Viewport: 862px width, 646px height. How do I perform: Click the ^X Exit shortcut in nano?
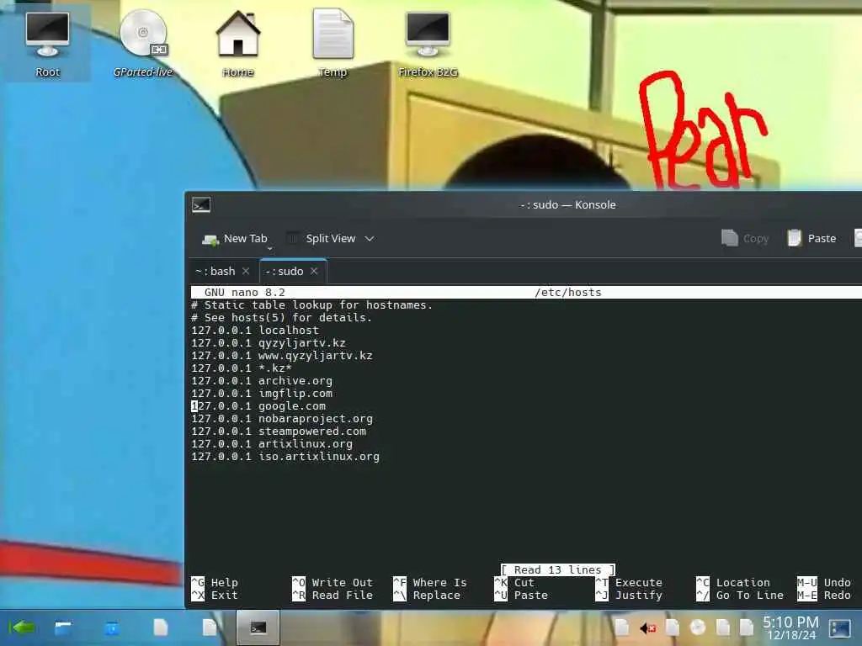[215, 595]
